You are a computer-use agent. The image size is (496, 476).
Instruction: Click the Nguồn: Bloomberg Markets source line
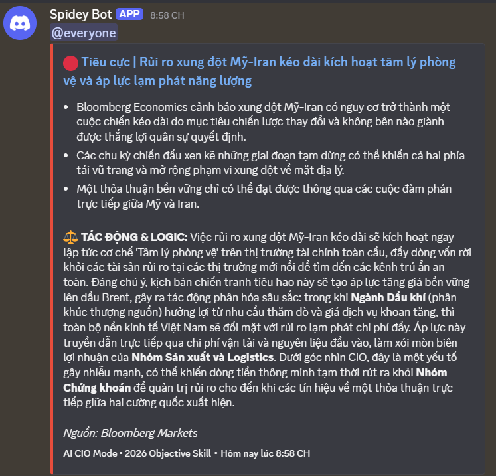tap(130, 433)
